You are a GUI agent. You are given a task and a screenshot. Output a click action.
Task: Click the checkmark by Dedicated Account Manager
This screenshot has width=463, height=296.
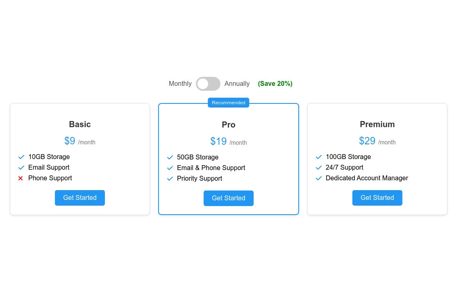[319, 178]
